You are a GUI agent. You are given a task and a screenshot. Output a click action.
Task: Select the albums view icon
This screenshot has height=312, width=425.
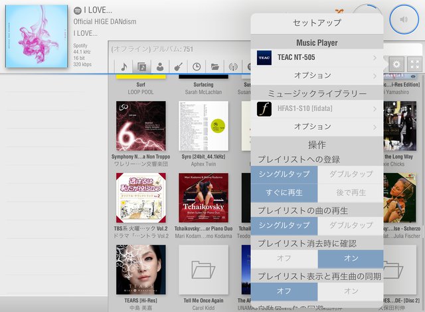pyautogui.click(x=142, y=67)
